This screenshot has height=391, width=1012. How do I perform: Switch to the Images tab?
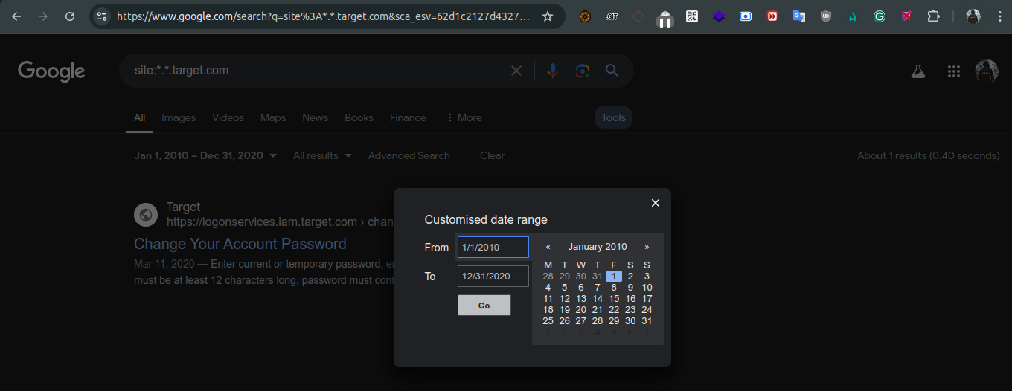coord(179,117)
